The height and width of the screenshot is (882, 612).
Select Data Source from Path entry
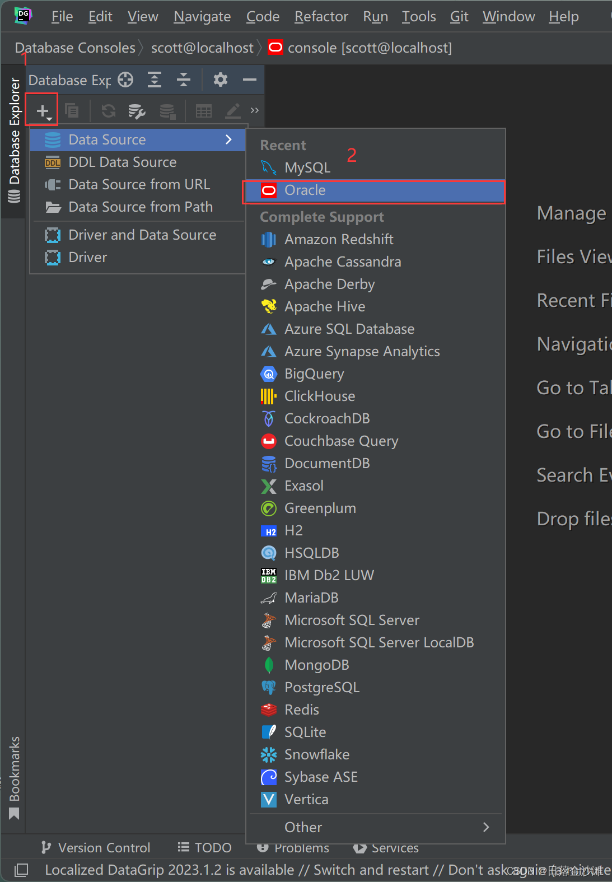point(138,207)
